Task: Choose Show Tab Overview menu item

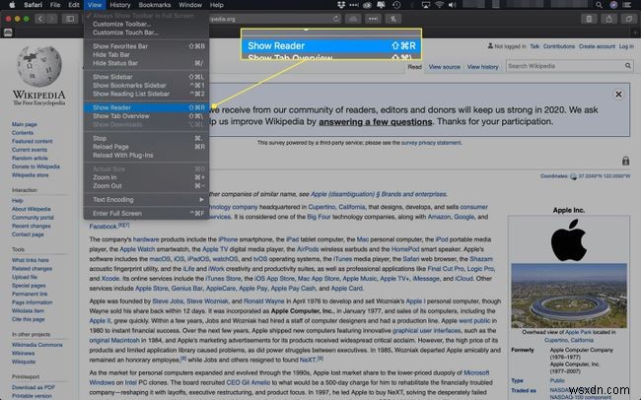Action: (146, 116)
